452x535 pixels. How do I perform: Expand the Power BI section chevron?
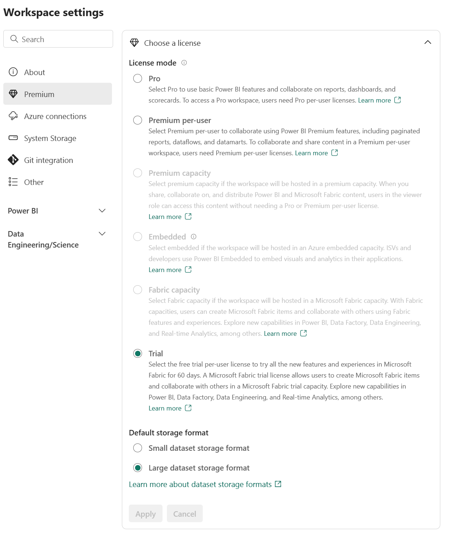[102, 211]
